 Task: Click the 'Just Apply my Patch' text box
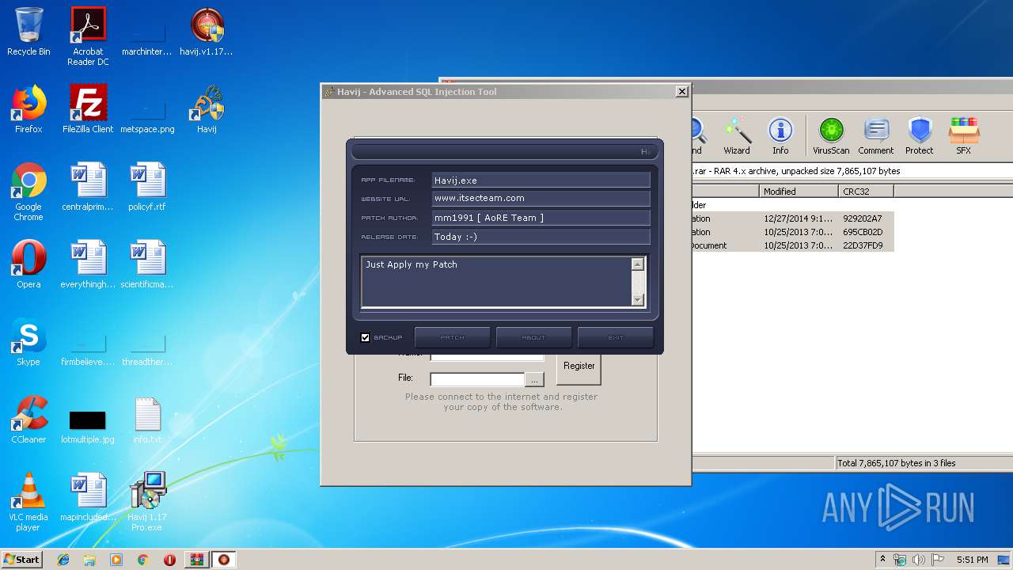497,282
